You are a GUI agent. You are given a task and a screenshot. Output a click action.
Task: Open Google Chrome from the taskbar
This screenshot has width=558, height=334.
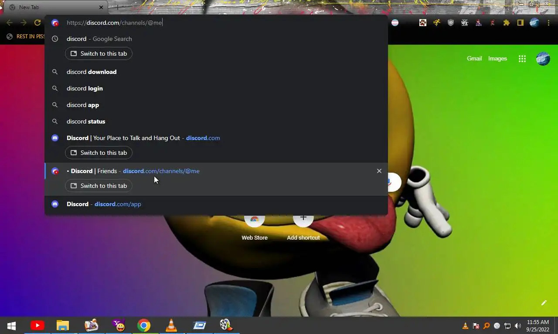tap(144, 325)
